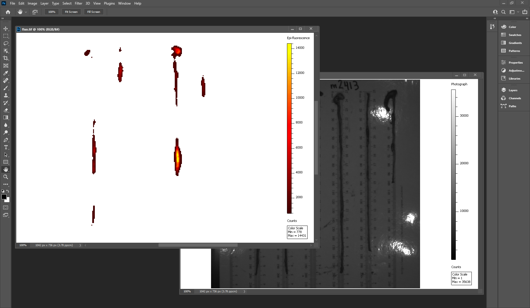Viewport: 530px width, 308px height.
Task: Swap foreground and background colors
Action: click(8, 191)
